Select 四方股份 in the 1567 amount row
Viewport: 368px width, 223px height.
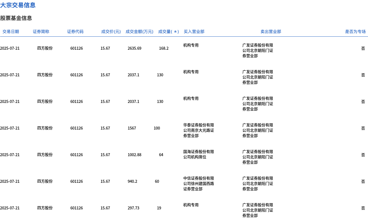click(45, 128)
